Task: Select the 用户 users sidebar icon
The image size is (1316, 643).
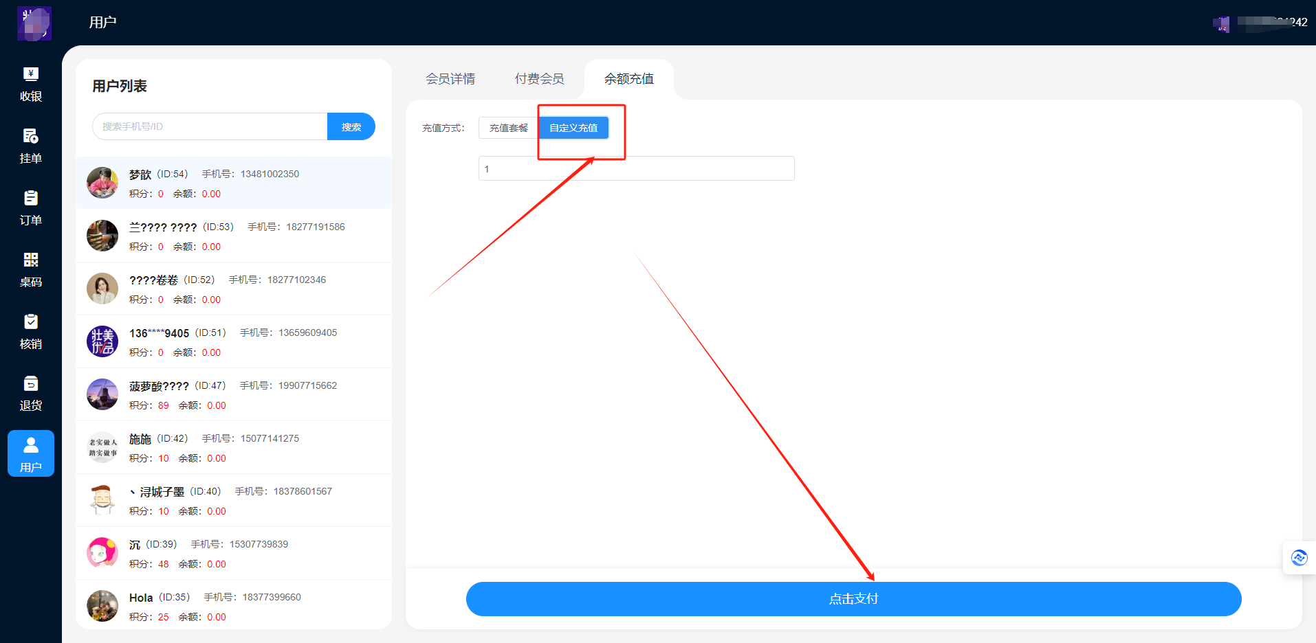Action: (31, 453)
